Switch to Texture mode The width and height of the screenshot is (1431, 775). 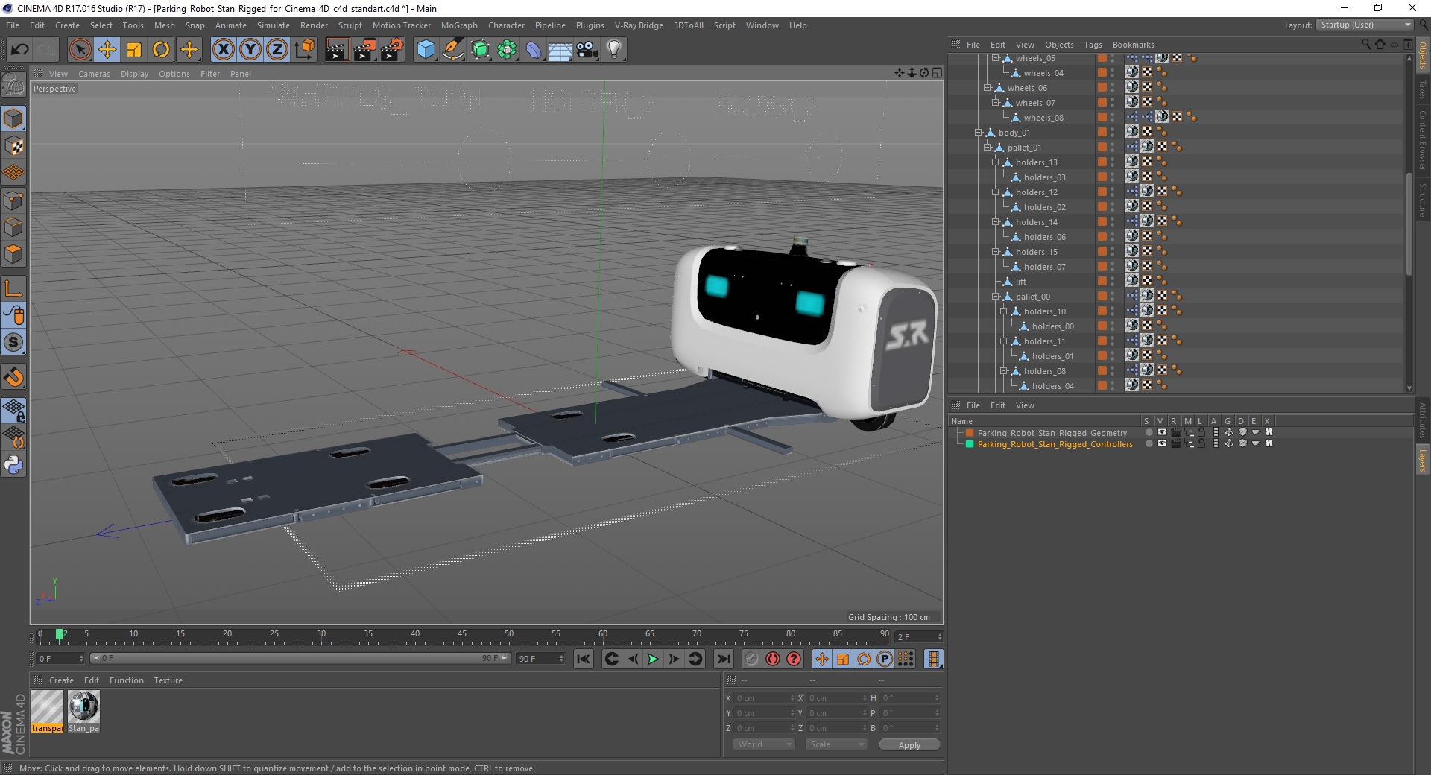13,146
